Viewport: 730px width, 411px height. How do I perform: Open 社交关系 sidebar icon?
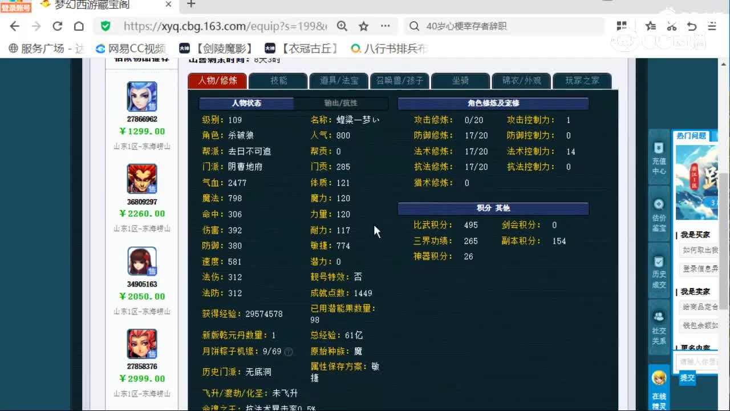(x=659, y=328)
